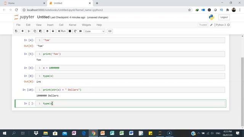Open the Edit menu
244x137 pixels.
[x=28, y=25]
